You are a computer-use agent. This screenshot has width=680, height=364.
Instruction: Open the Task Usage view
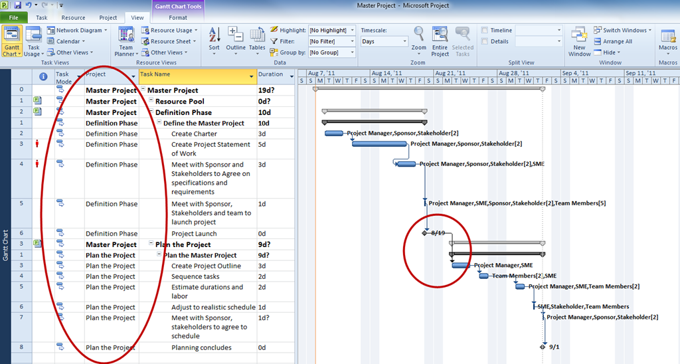tap(33, 42)
